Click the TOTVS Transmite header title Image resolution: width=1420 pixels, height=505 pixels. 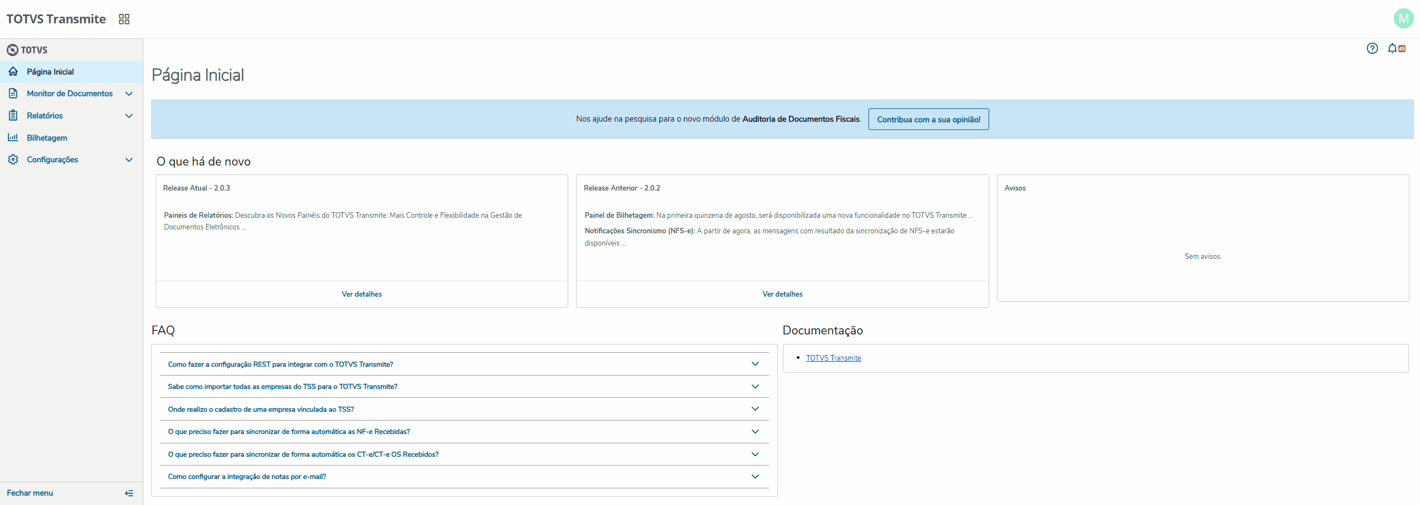point(56,19)
